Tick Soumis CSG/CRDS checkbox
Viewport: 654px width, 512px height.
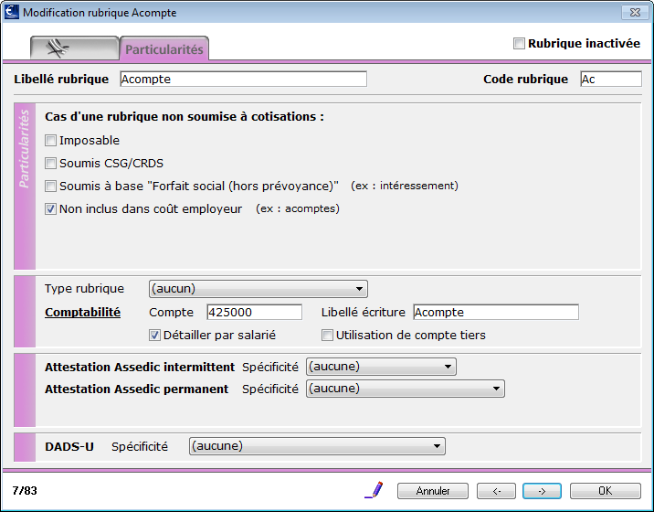click(x=50, y=163)
